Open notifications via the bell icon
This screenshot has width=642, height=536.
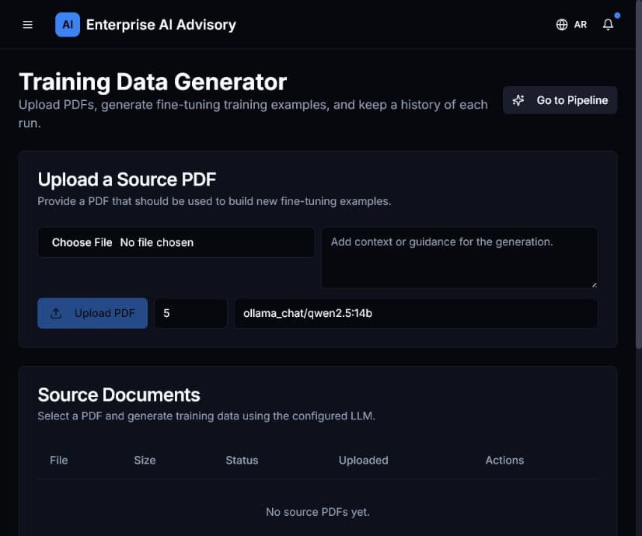click(x=608, y=25)
